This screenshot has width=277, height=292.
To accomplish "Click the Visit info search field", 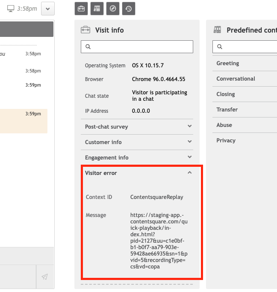I will pyautogui.click(x=137, y=47).
